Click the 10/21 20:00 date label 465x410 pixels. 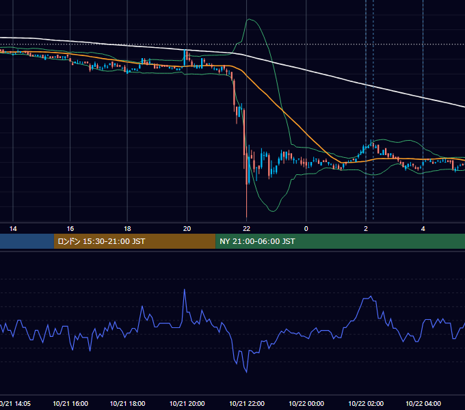coord(187,403)
